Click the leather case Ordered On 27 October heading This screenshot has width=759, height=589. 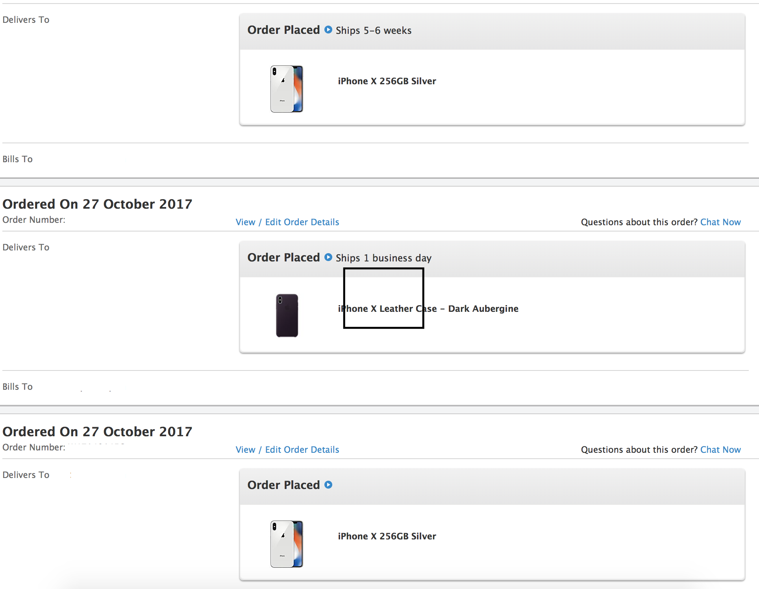(97, 204)
